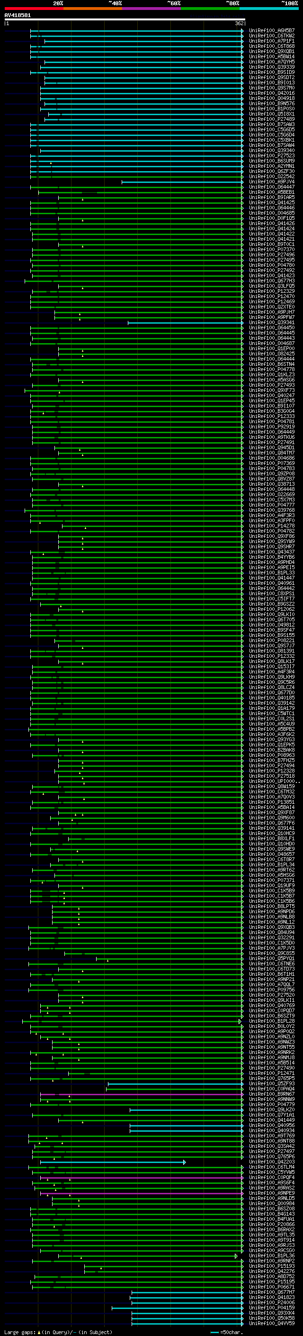303x1336 pixels.
Task: Click the white query sequence bar
Action: pyautogui.click(x=125, y=19)
